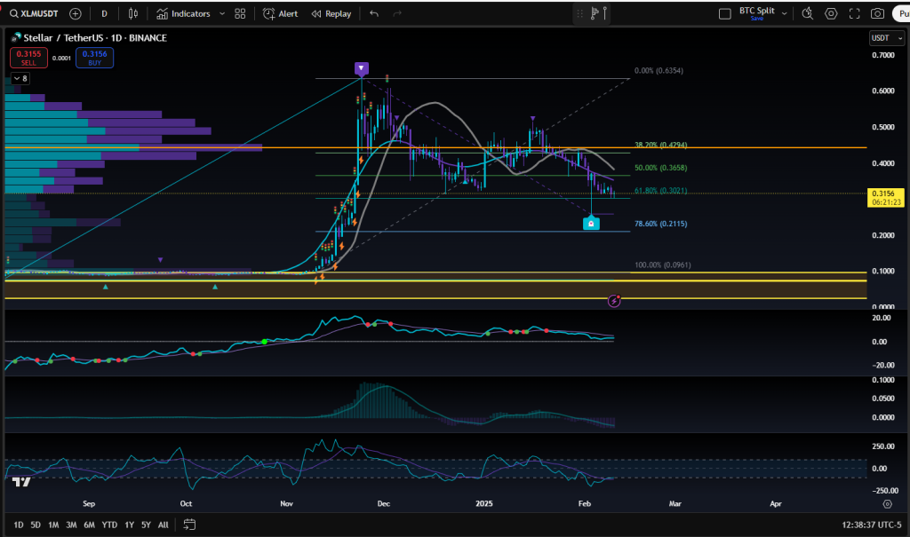
Task: Click the 38.20% (0.4294) Fibonacci label
Action: (660, 145)
